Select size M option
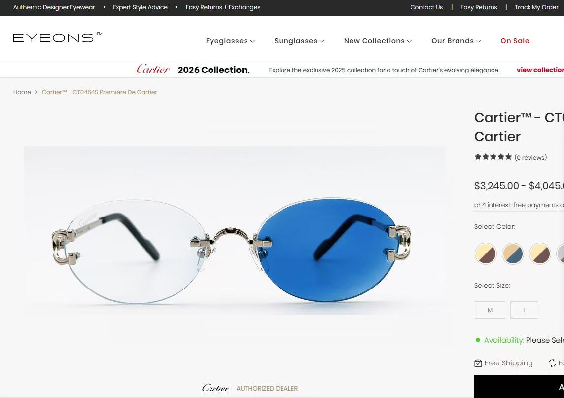 pos(490,310)
